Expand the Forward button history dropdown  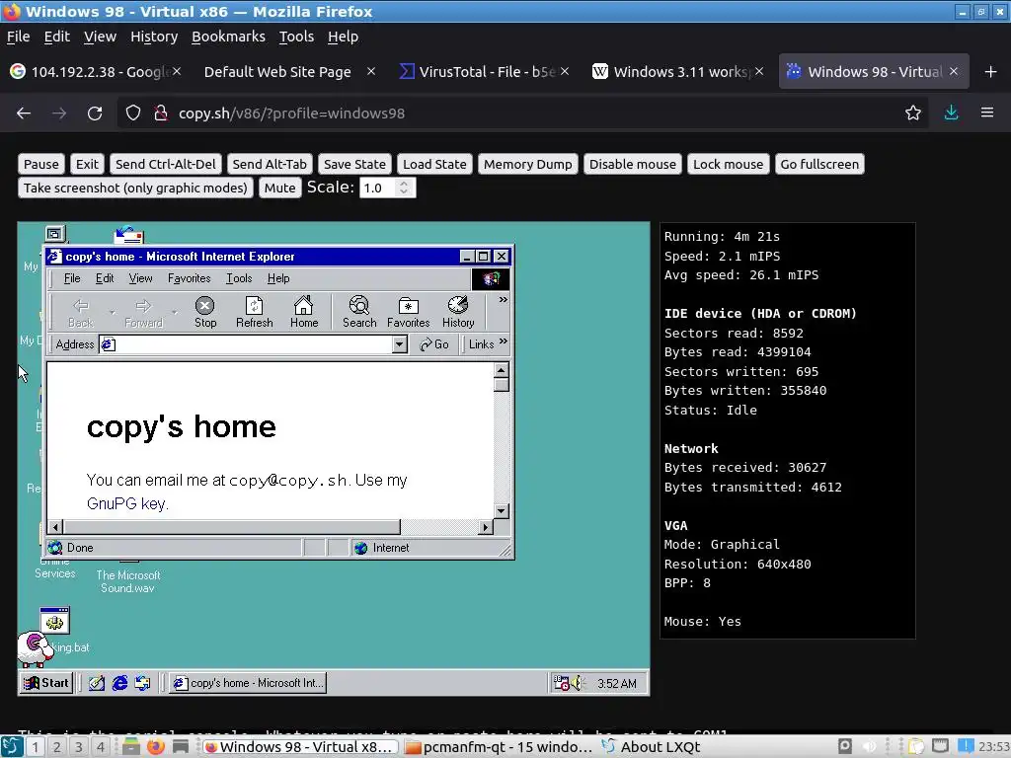(x=174, y=312)
